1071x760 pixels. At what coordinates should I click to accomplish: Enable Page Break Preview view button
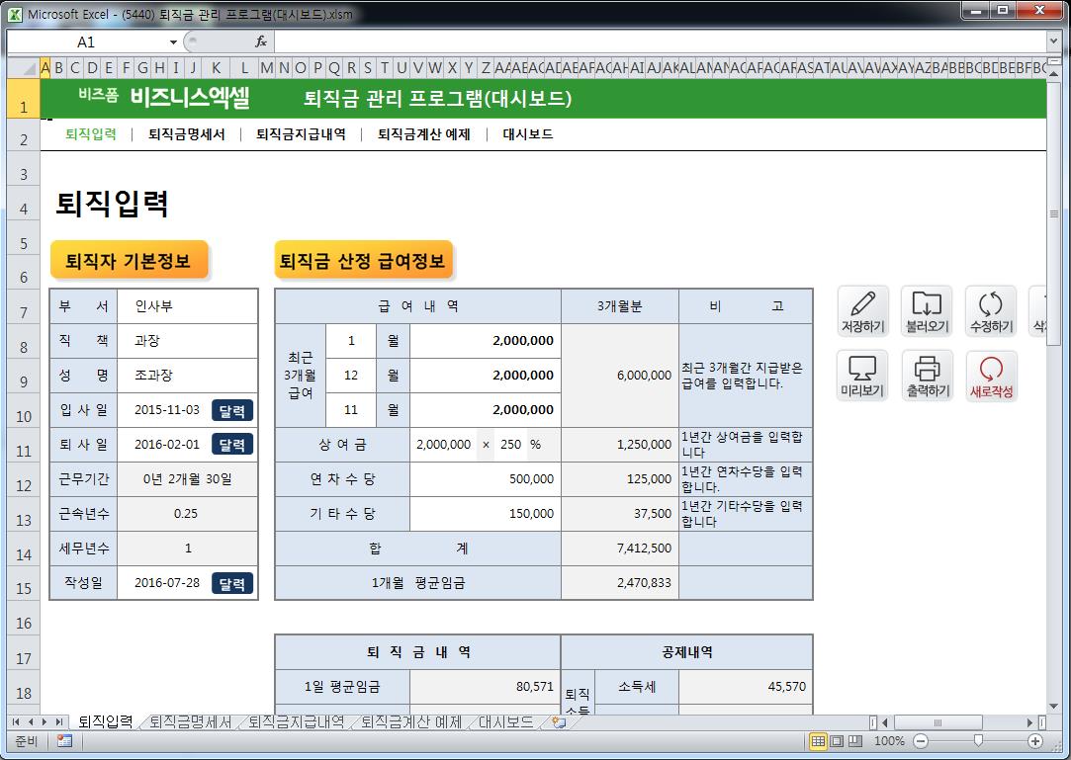855,741
